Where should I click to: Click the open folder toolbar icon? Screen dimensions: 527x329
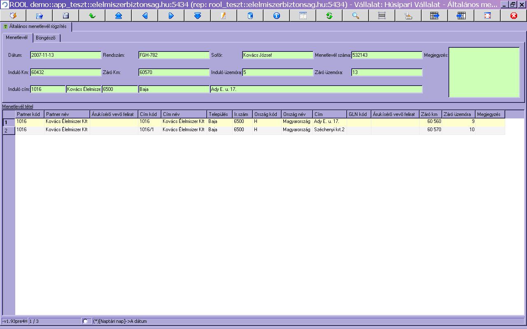click(40, 16)
